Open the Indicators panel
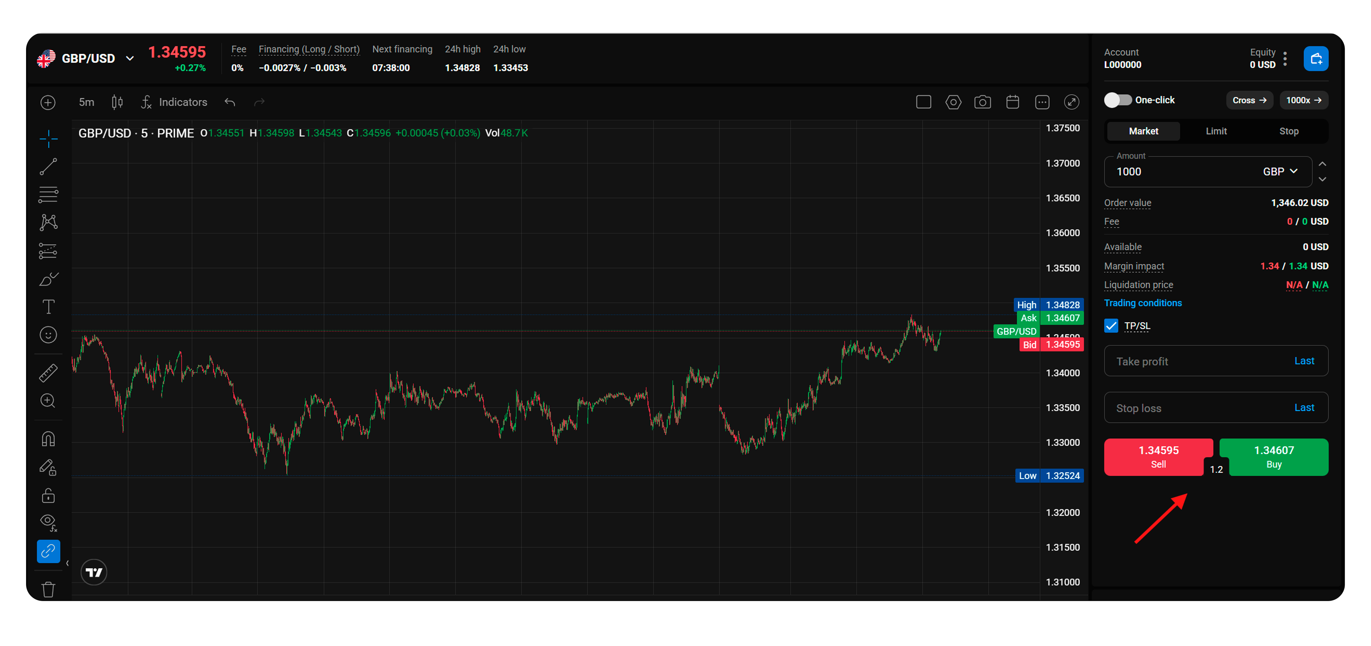The height and width of the screenshot is (646, 1371). coord(182,102)
